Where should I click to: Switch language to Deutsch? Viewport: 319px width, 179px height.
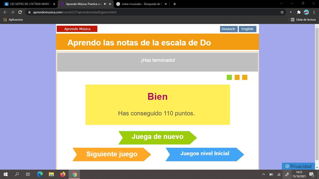click(228, 29)
